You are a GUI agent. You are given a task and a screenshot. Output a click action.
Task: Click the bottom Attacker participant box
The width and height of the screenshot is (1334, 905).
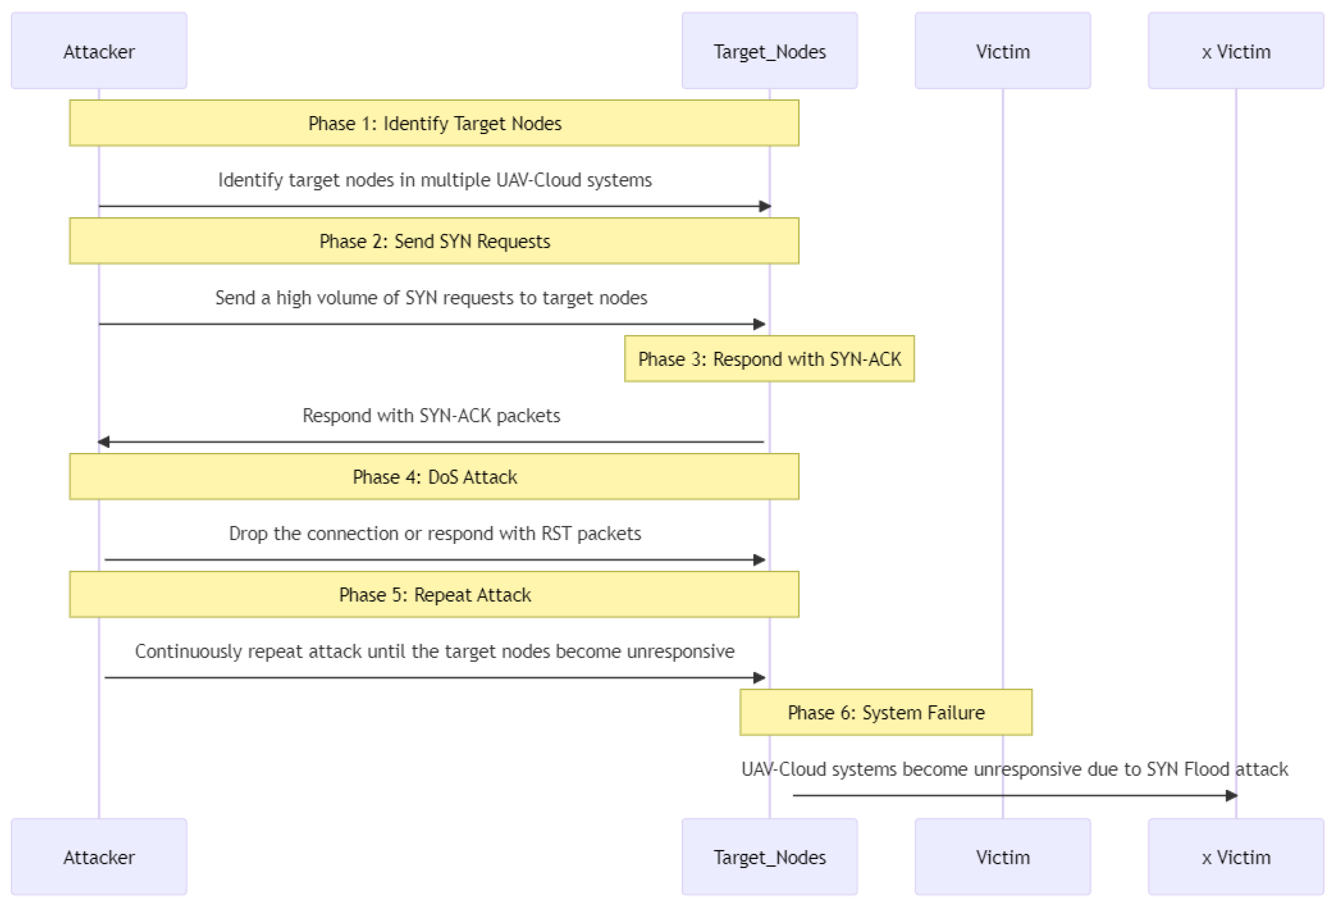point(99,856)
